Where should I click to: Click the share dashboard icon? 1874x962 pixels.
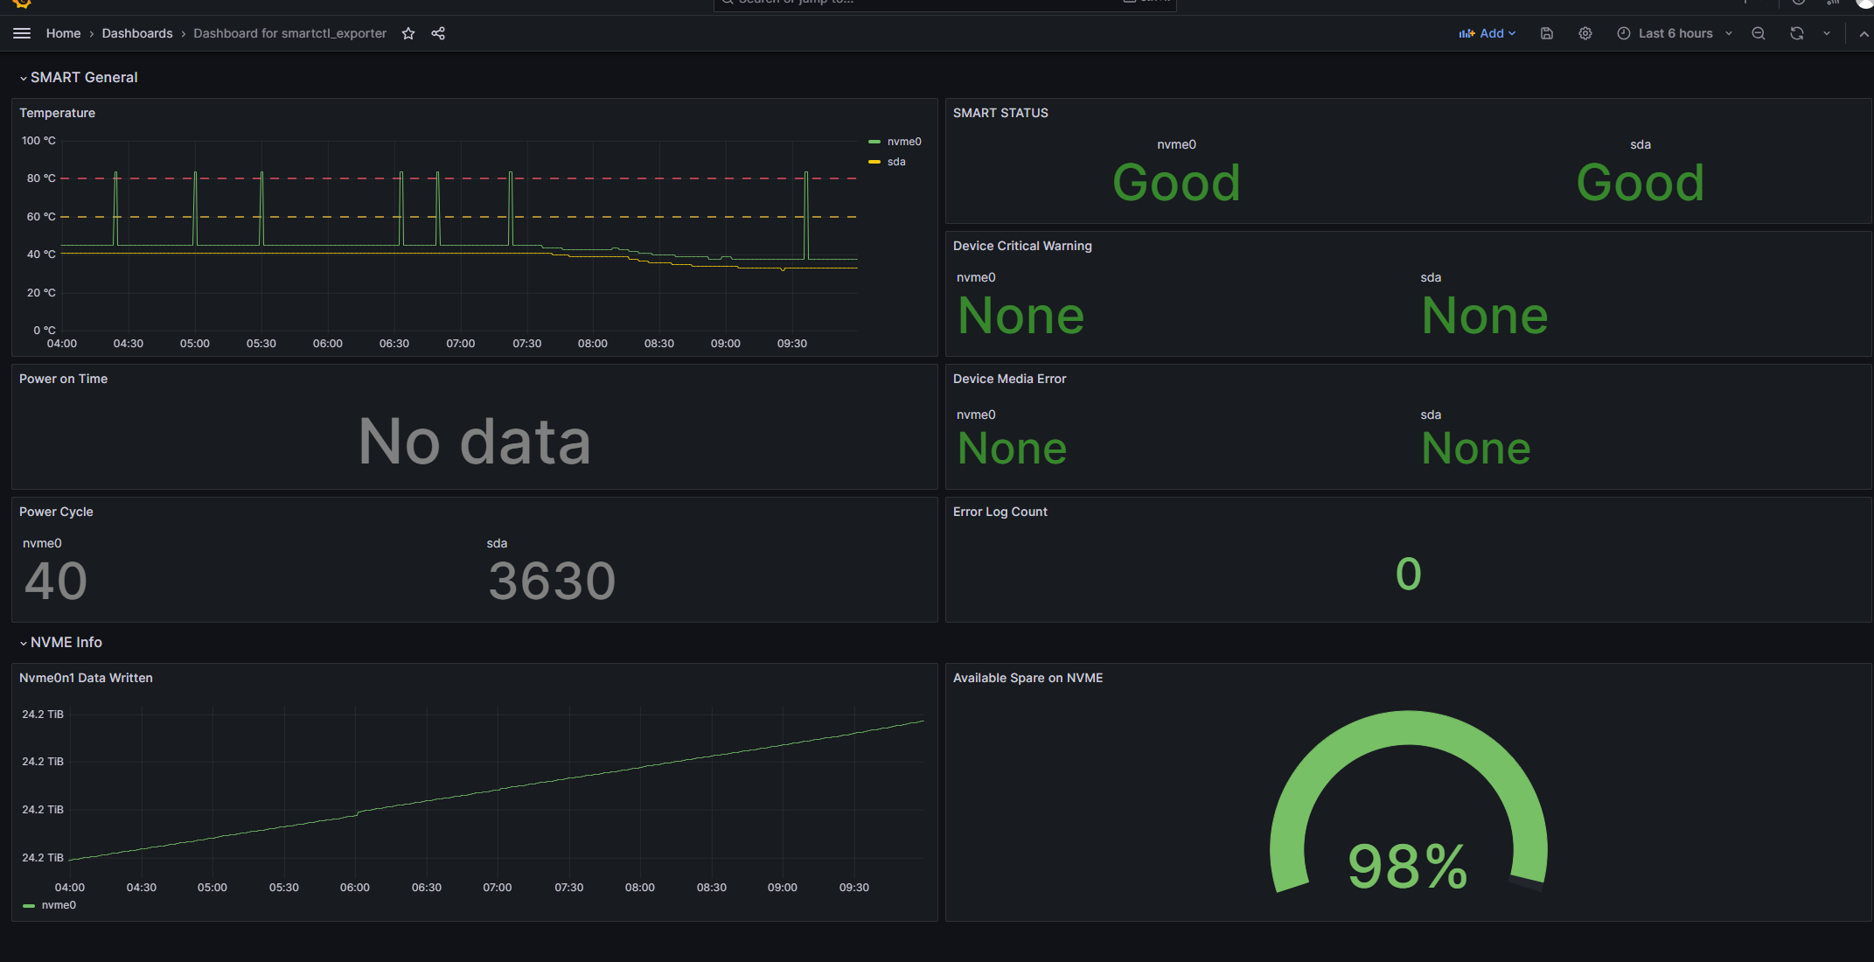point(438,33)
